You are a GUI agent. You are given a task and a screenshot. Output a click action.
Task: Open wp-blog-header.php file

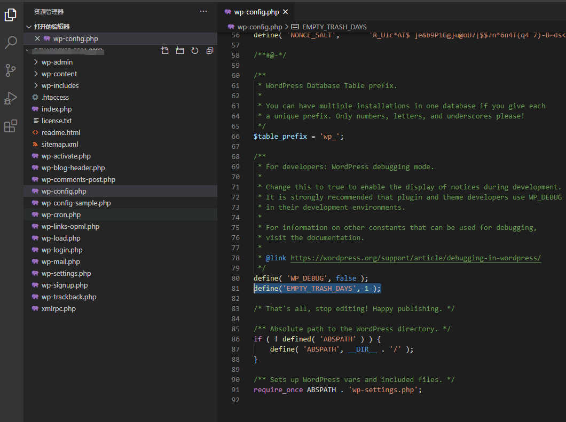tap(121, 168)
